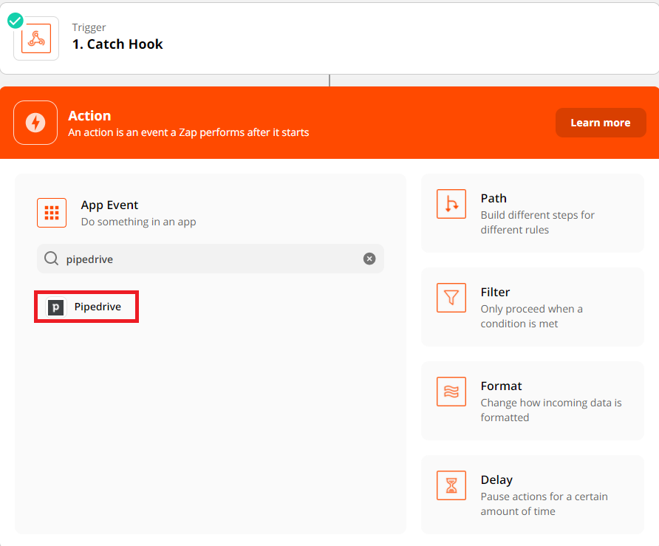
Task: Choose the Pipedrive search result
Action: 86,307
